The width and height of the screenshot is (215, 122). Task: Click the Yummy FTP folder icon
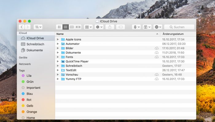click(63, 79)
